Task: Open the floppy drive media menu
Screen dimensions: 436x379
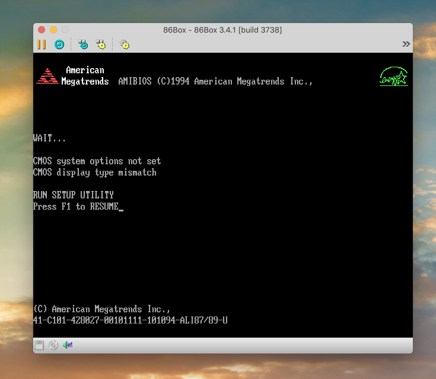Action: (39, 345)
